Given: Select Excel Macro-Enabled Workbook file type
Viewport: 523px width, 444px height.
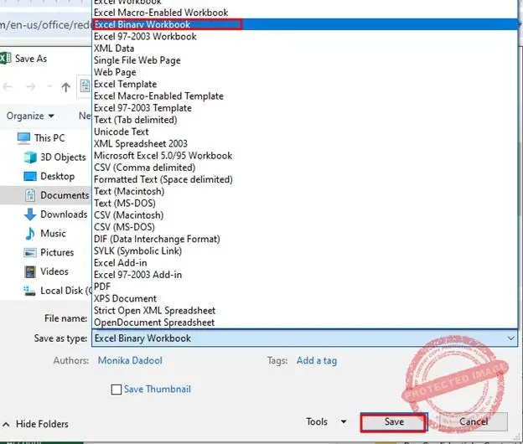Looking at the screenshot, I should (x=304, y=13).
